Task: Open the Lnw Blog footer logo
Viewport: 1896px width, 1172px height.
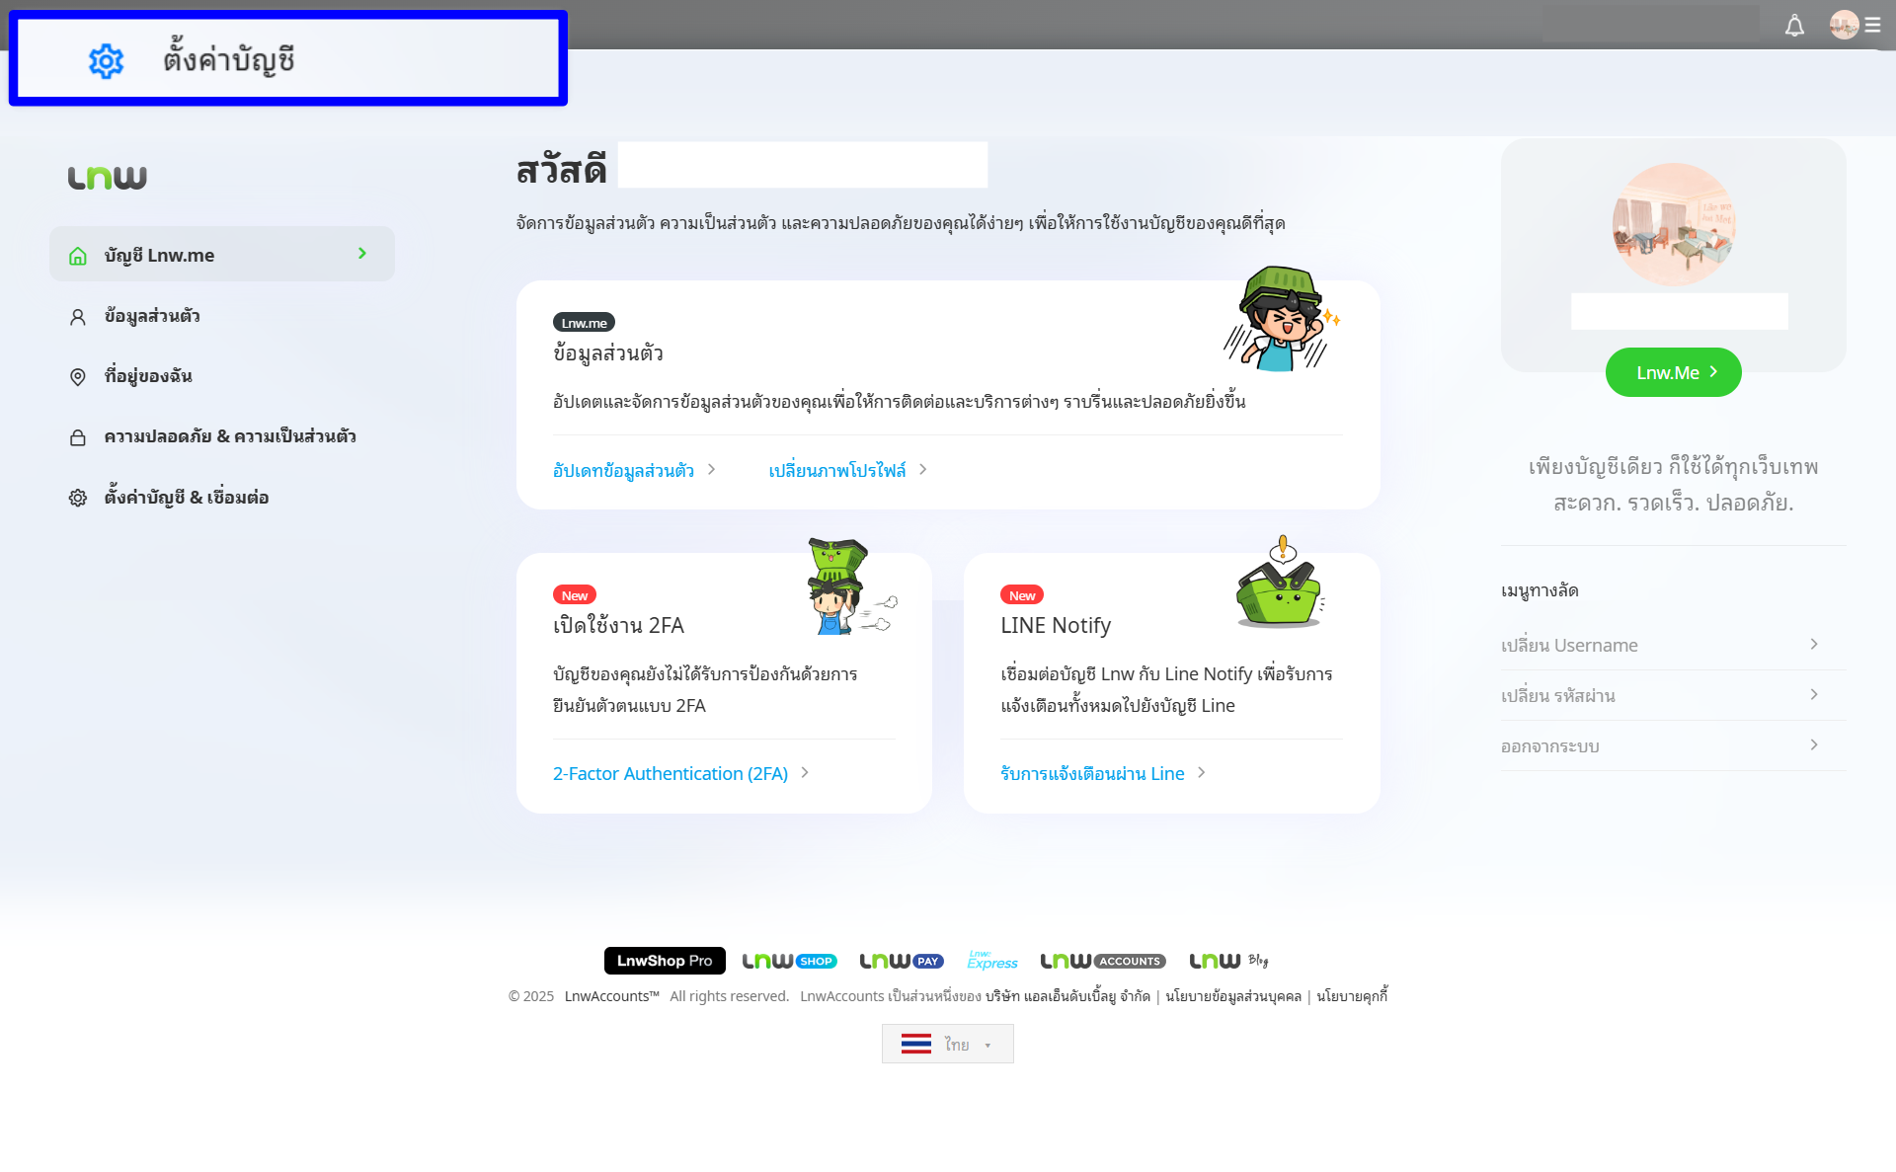Action: [x=1228, y=961]
